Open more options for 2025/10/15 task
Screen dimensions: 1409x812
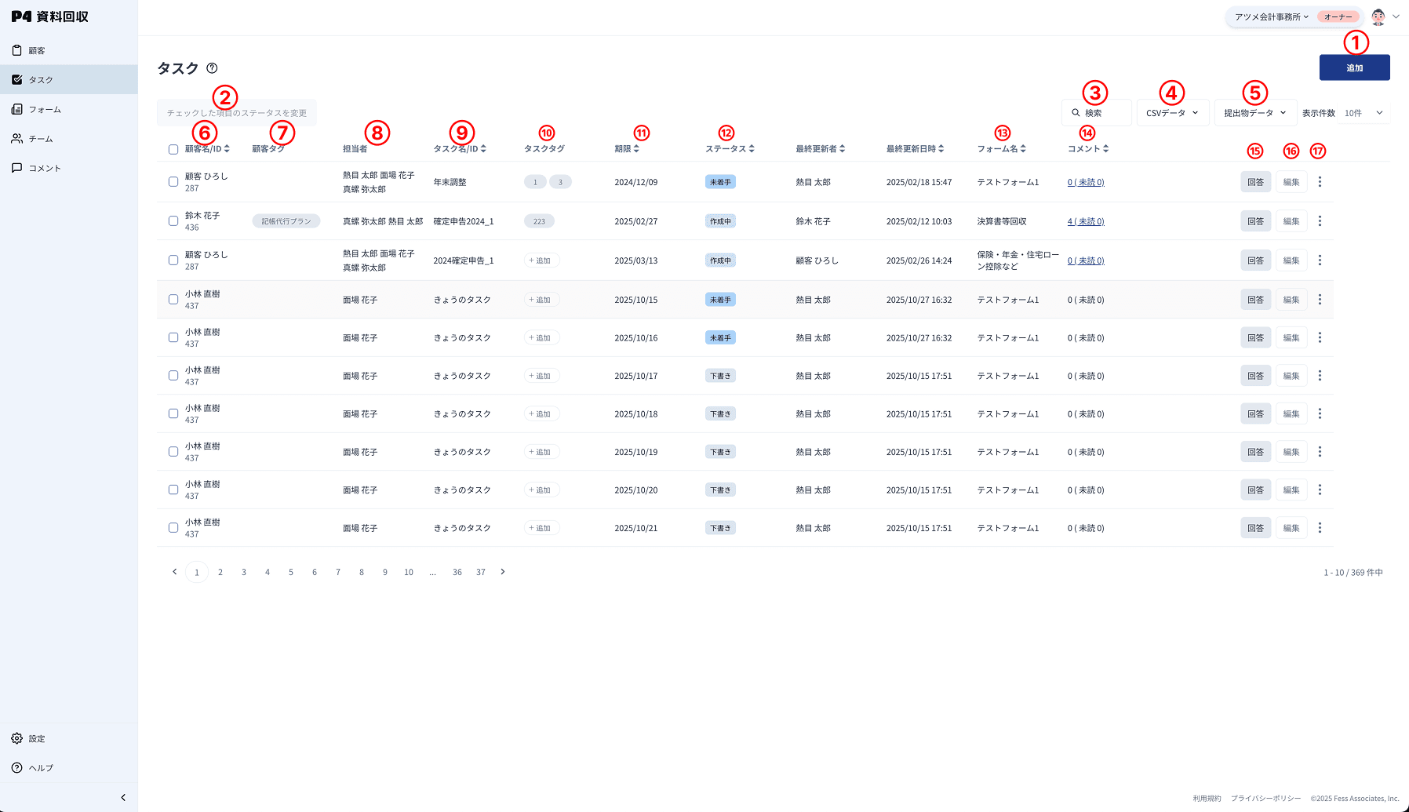tap(1320, 300)
